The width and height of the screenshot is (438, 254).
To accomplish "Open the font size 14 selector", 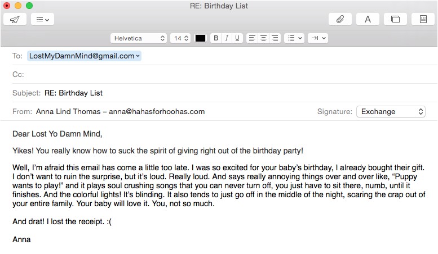I will pos(181,38).
